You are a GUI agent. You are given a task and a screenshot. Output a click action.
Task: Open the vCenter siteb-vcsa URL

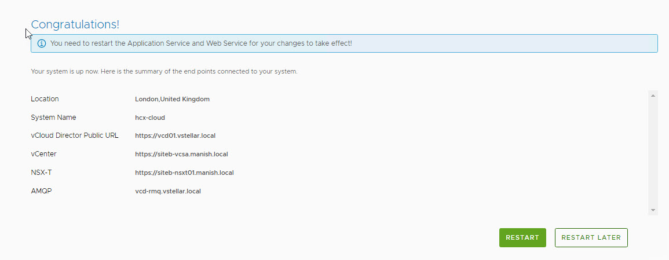(x=181, y=154)
